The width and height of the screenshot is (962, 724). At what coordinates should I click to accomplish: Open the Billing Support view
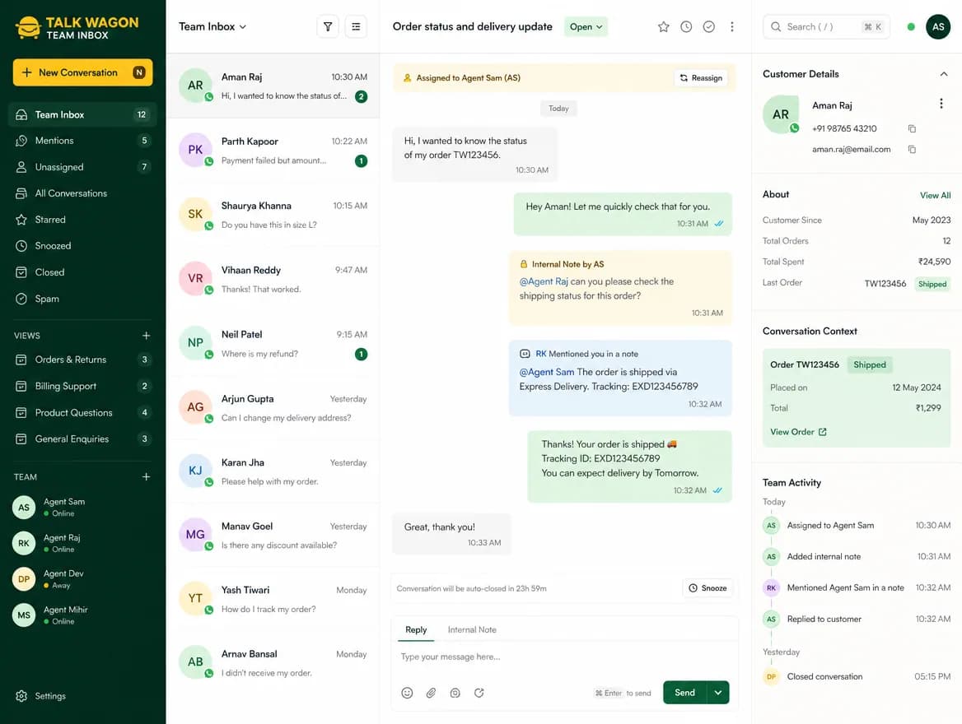point(82,386)
